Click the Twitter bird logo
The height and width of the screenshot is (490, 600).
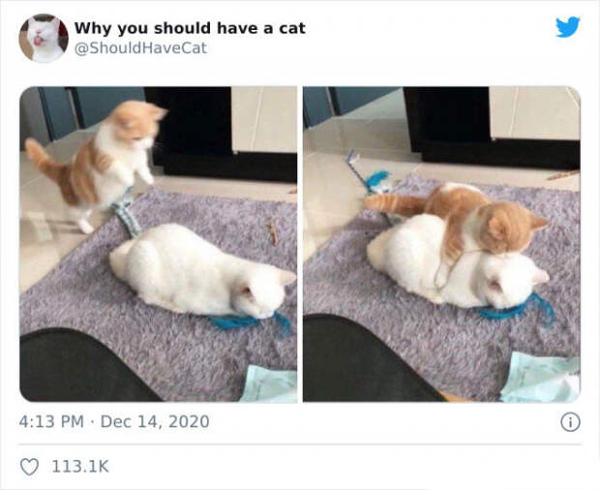tap(568, 27)
